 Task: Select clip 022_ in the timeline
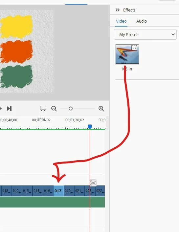click(x=100, y=191)
